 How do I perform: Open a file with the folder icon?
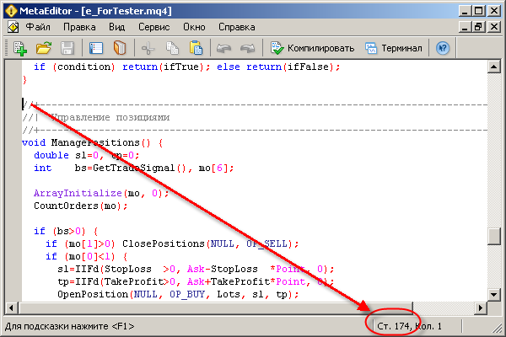coord(44,48)
